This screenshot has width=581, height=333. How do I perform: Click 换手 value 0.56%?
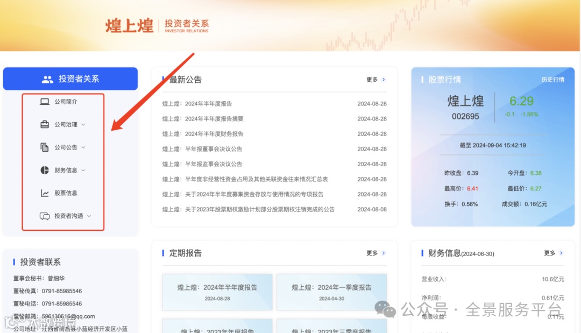(x=470, y=204)
